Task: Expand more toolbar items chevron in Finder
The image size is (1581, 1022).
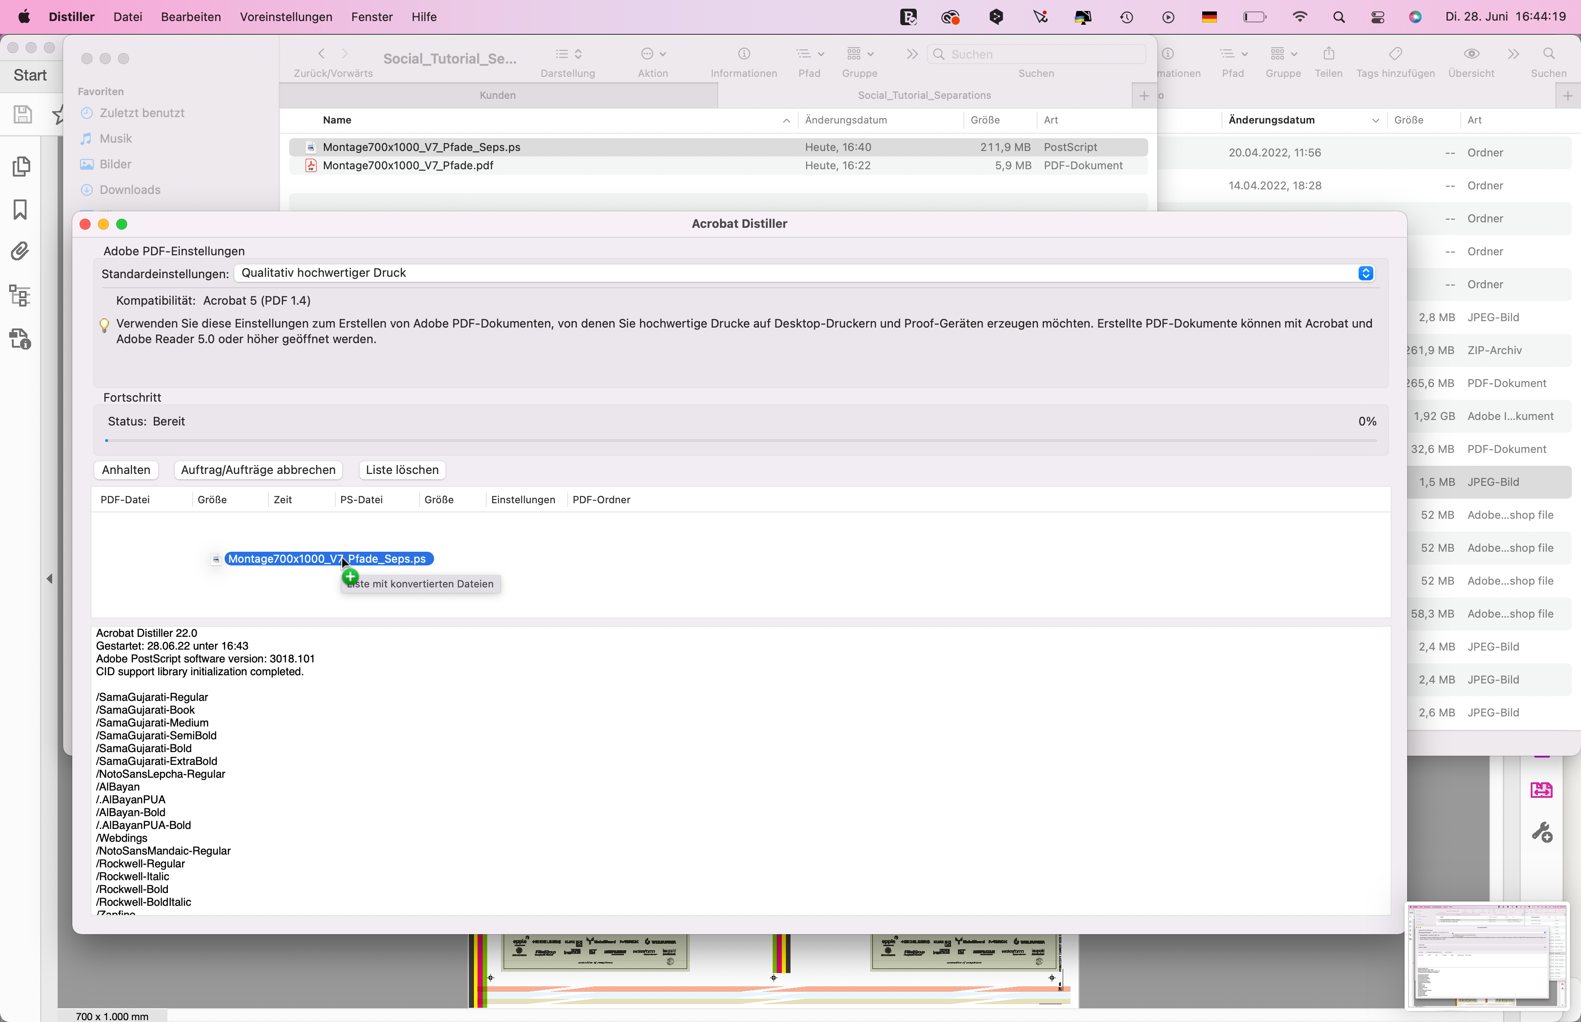Action: pyautogui.click(x=912, y=54)
